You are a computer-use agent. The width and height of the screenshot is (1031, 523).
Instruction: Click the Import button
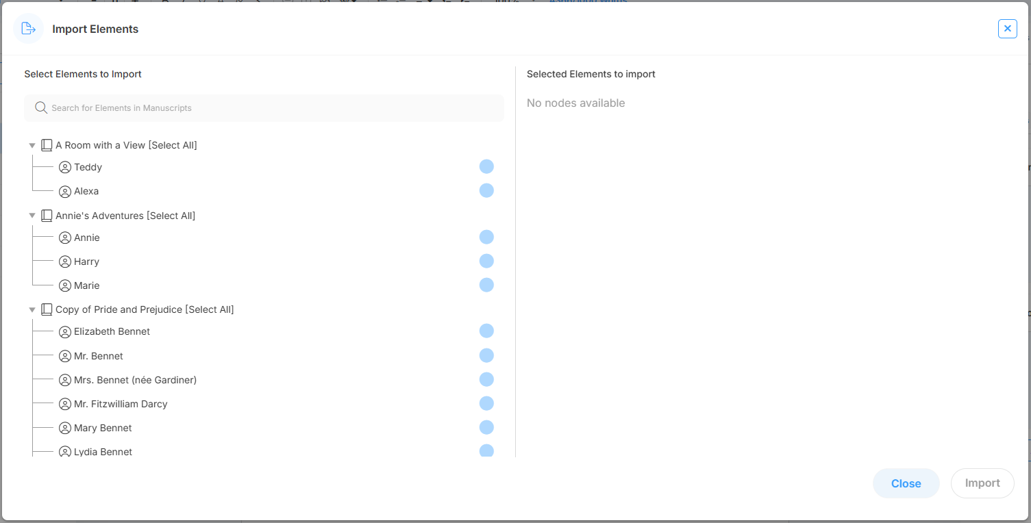pos(982,483)
